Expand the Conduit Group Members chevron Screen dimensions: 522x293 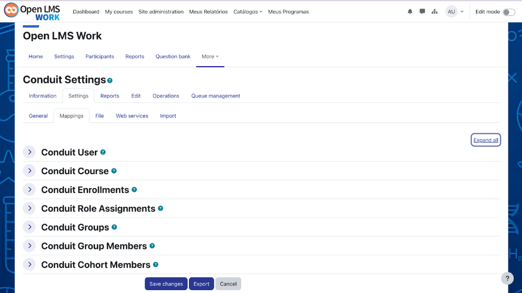(x=29, y=246)
